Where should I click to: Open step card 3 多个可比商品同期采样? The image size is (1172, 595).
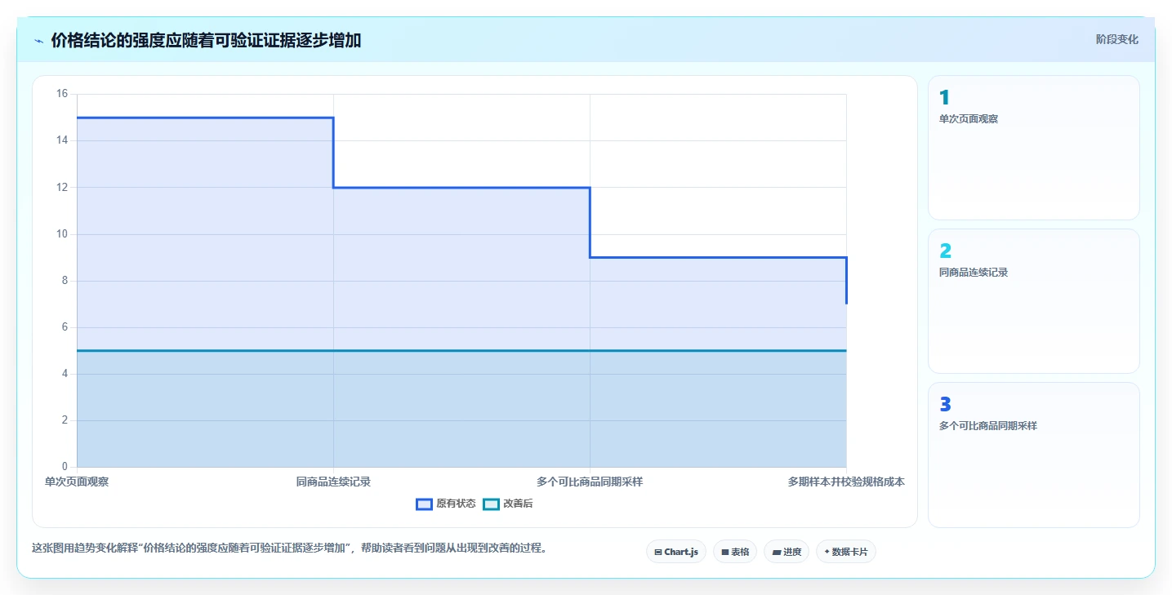1033,455
